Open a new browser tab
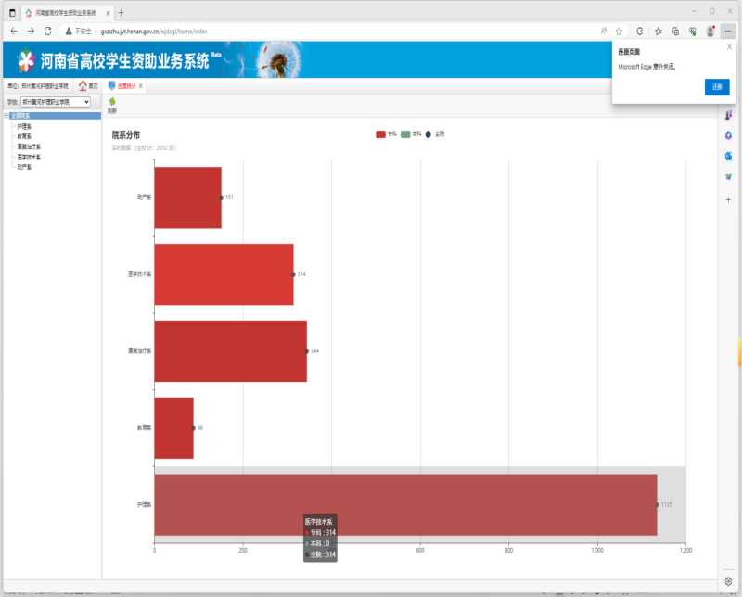Image resolution: width=742 pixels, height=597 pixels. coord(121,12)
